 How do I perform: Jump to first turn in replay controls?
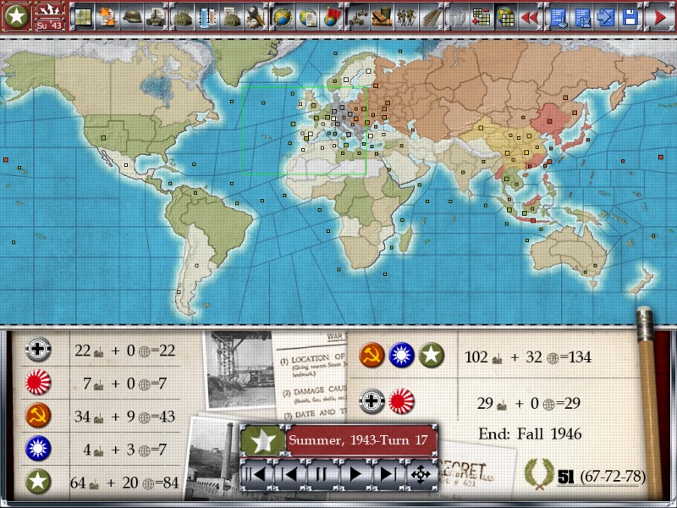click(x=257, y=474)
